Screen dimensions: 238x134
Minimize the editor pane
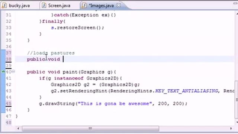click(x=235, y=3)
